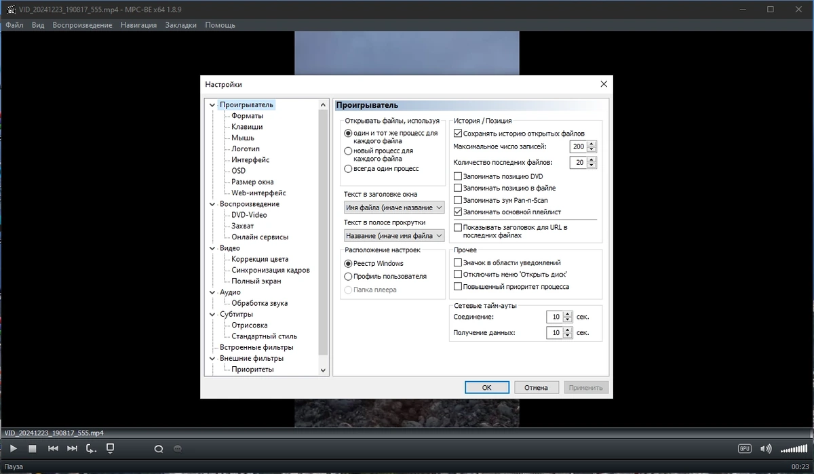
Task: Collapse the Воспроизведение tree node
Action: click(x=212, y=204)
